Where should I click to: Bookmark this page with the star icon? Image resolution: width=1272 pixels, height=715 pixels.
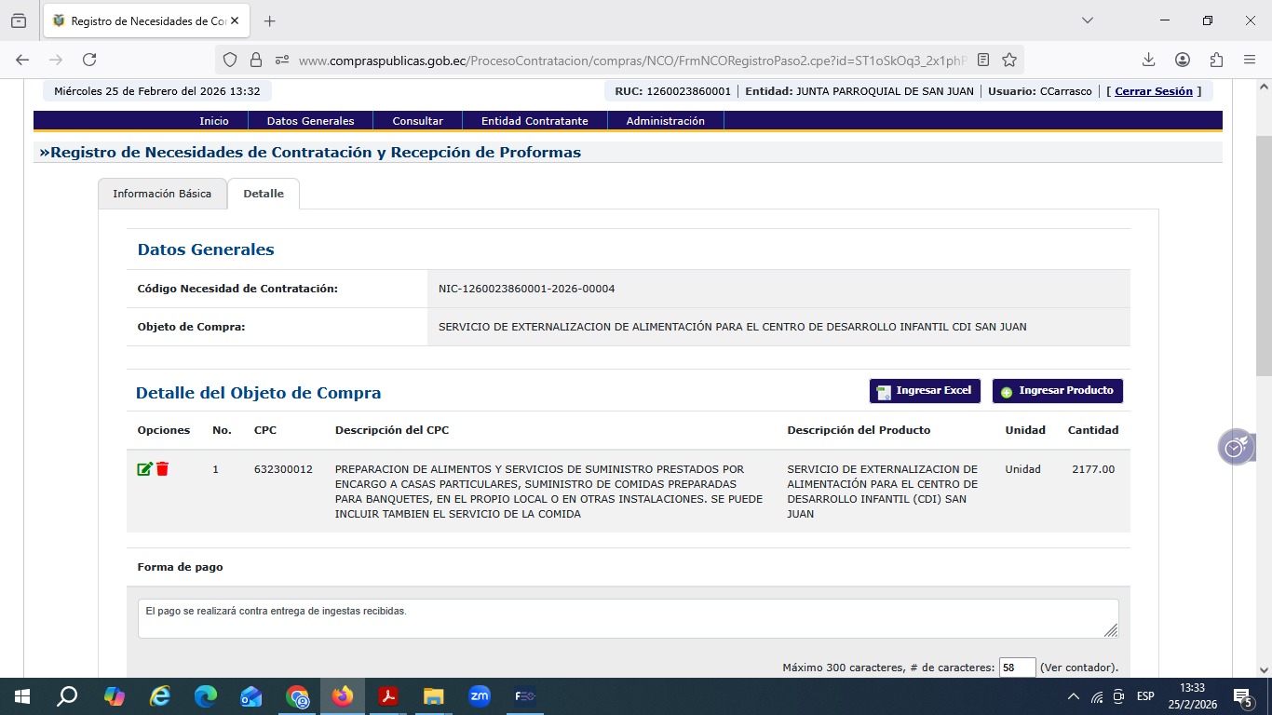1009,60
